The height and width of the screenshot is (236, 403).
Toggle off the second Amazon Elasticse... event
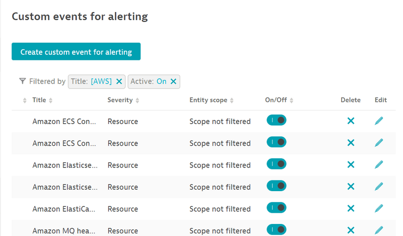coord(276,187)
